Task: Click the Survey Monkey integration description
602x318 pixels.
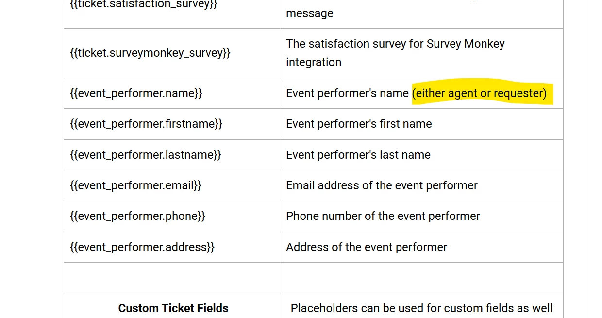Action: point(395,53)
